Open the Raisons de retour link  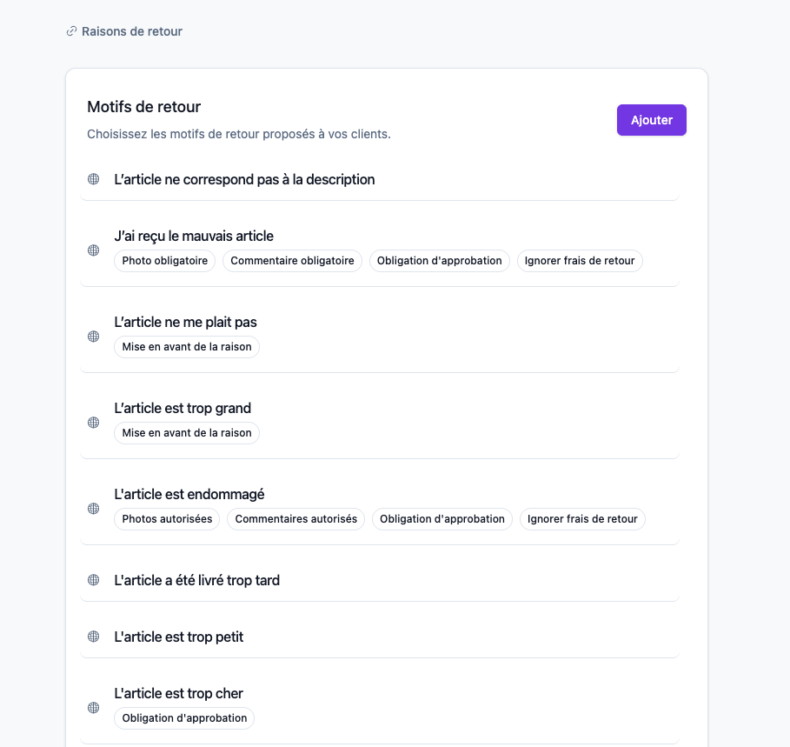(x=132, y=32)
